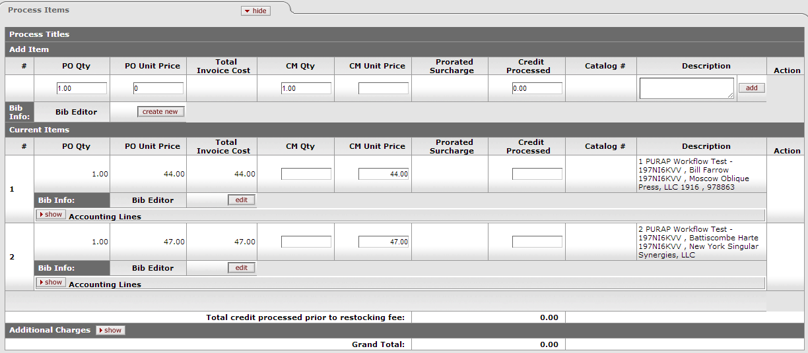Click empty CM Unit Price field in Add Item
The height and width of the screenshot is (353, 808).
pyautogui.click(x=384, y=88)
